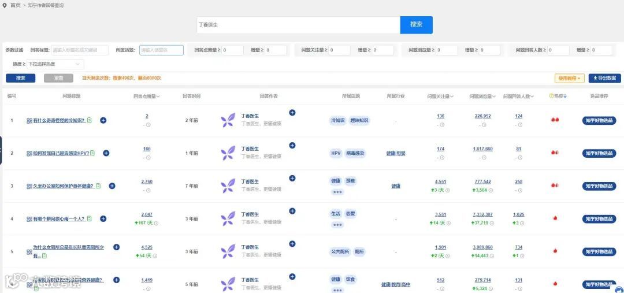This screenshot has height=293, width=624.
Task: Click the location pin icon in the breadcrumb
Action: click(x=5, y=6)
